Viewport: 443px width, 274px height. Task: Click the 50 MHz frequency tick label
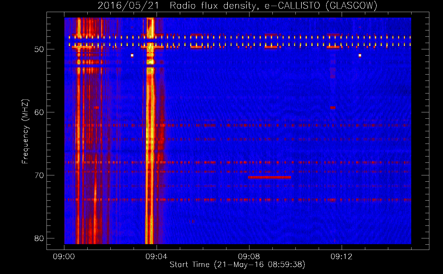tap(39, 49)
